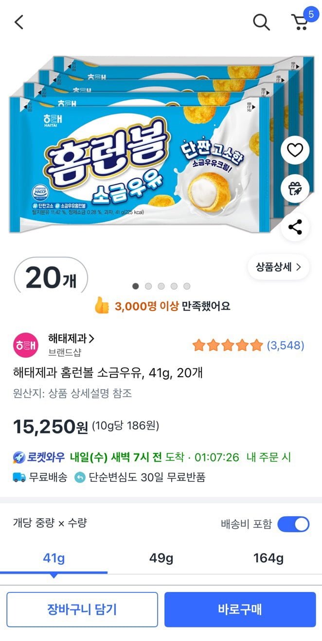Toggle the 배송비 포함 switch
The image size is (322, 641).
click(293, 524)
